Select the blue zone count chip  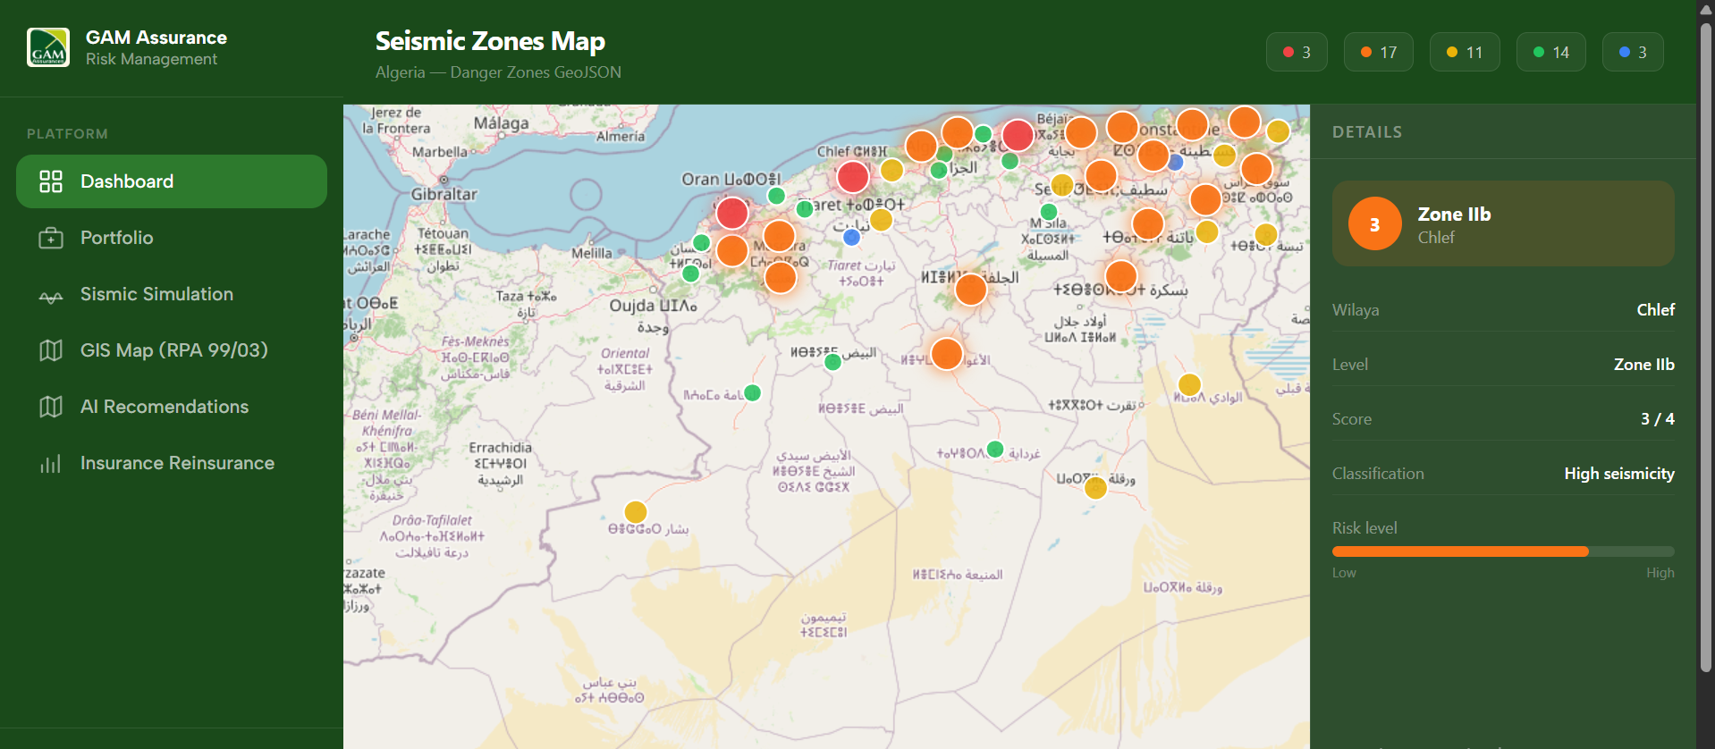pyautogui.click(x=1633, y=52)
